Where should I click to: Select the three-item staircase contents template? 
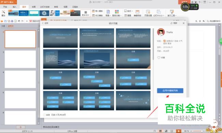click(97, 80)
